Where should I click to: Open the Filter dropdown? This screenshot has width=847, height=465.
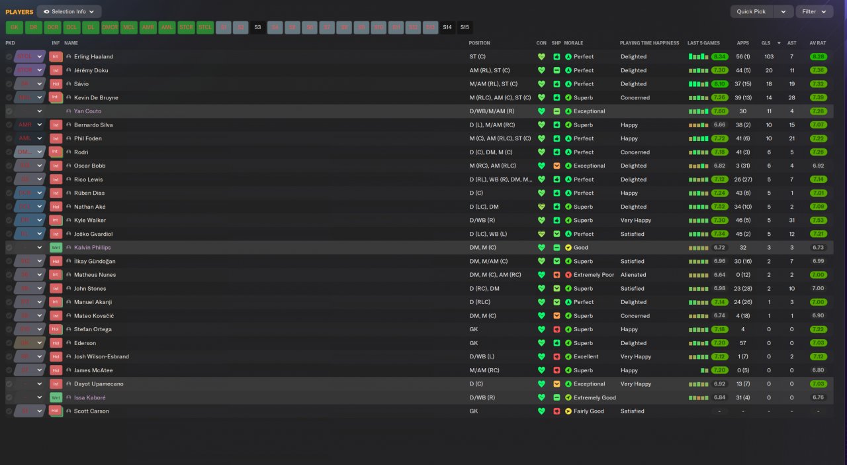814,11
